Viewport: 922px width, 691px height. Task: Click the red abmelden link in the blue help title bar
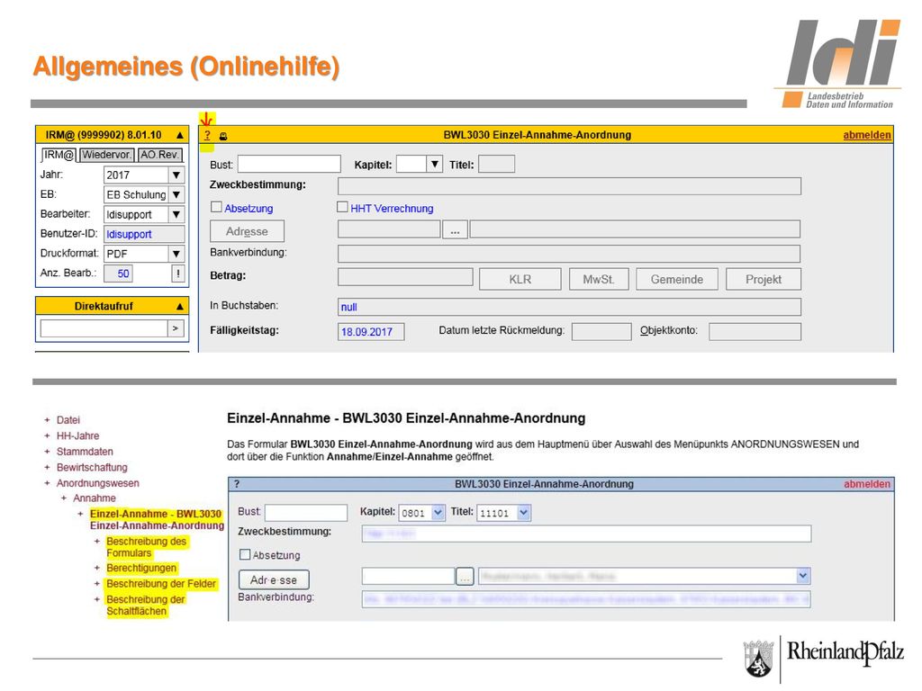(867, 484)
